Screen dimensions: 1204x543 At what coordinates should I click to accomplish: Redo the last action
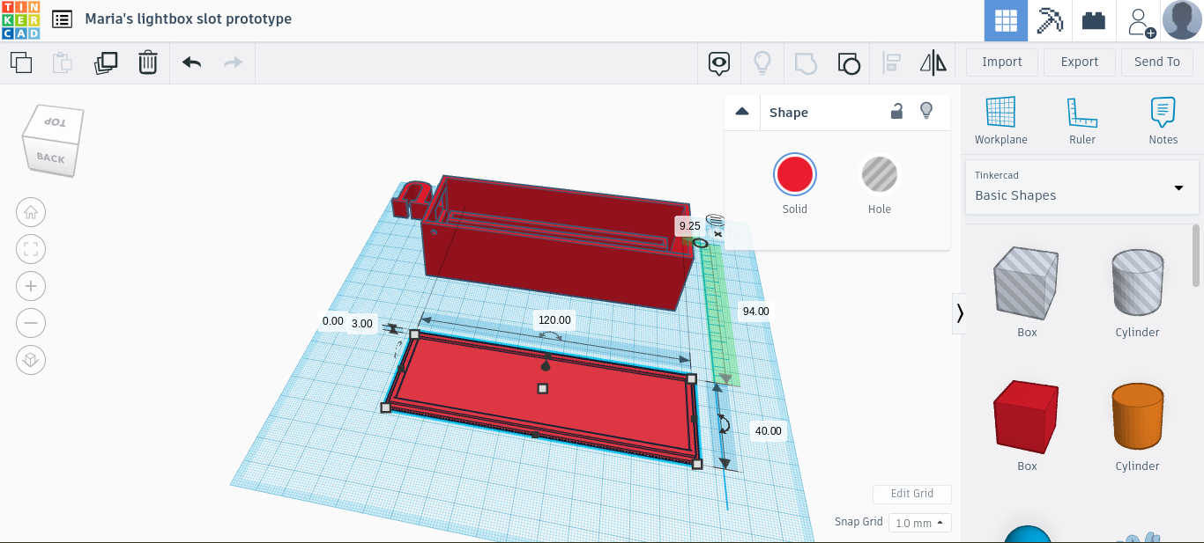pyautogui.click(x=233, y=62)
